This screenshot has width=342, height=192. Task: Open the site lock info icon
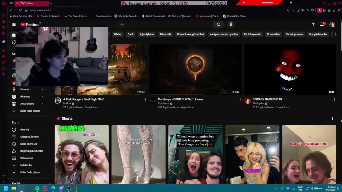pyautogui.click(x=26, y=10)
